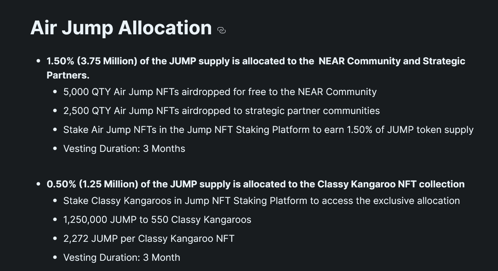Select the 2,500 QTY strategic partner bullet

(x=221, y=111)
